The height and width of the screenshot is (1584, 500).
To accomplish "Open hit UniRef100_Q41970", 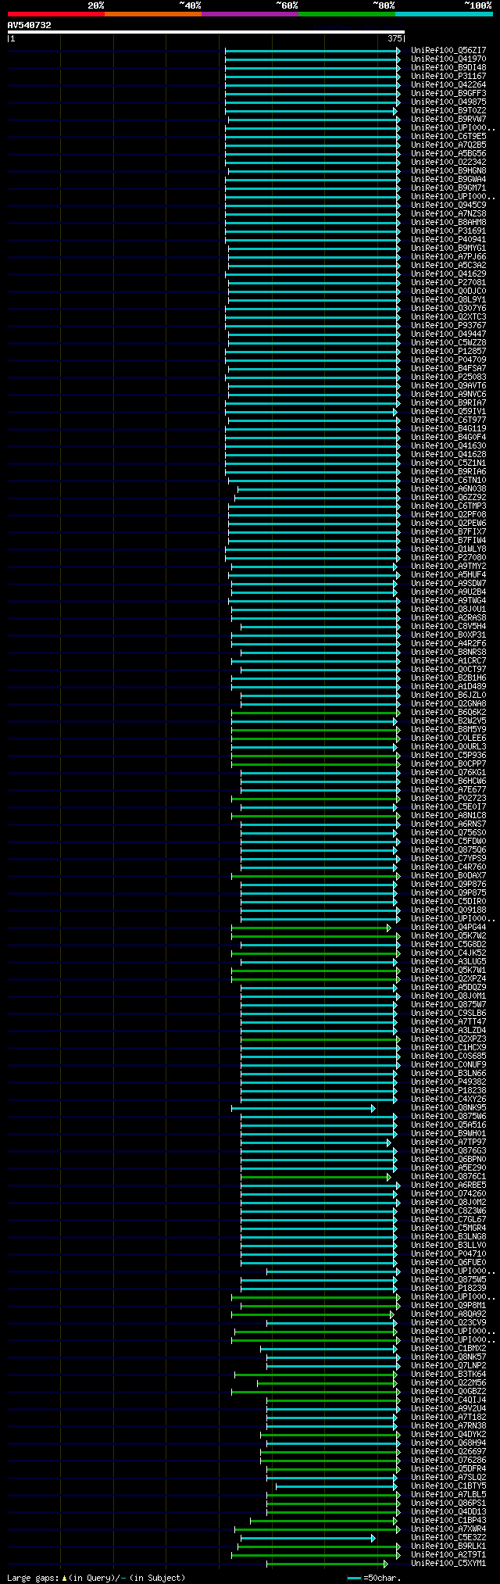I will tap(448, 59).
